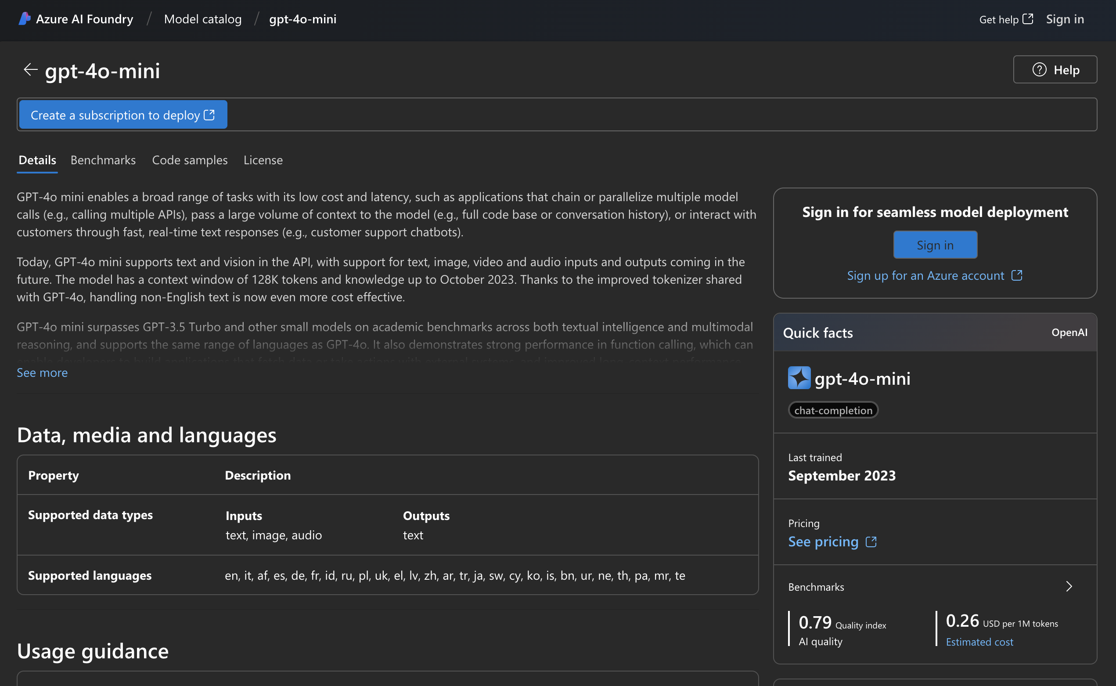Click the Azure AI Foundry logo icon
This screenshot has height=686, width=1116.
(x=25, y=18)
